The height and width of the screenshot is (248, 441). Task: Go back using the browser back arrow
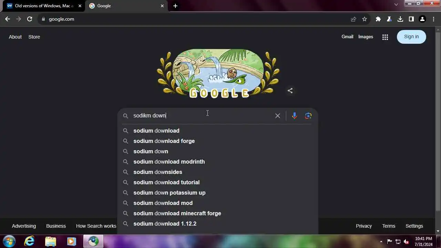pyautogui.click(x=8, y=19)
